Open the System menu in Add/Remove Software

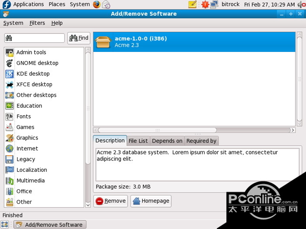[x=13, y=23]
